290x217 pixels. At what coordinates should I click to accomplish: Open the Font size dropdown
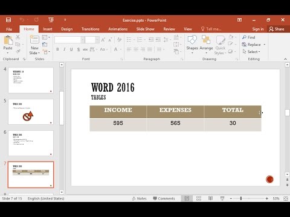97,40
